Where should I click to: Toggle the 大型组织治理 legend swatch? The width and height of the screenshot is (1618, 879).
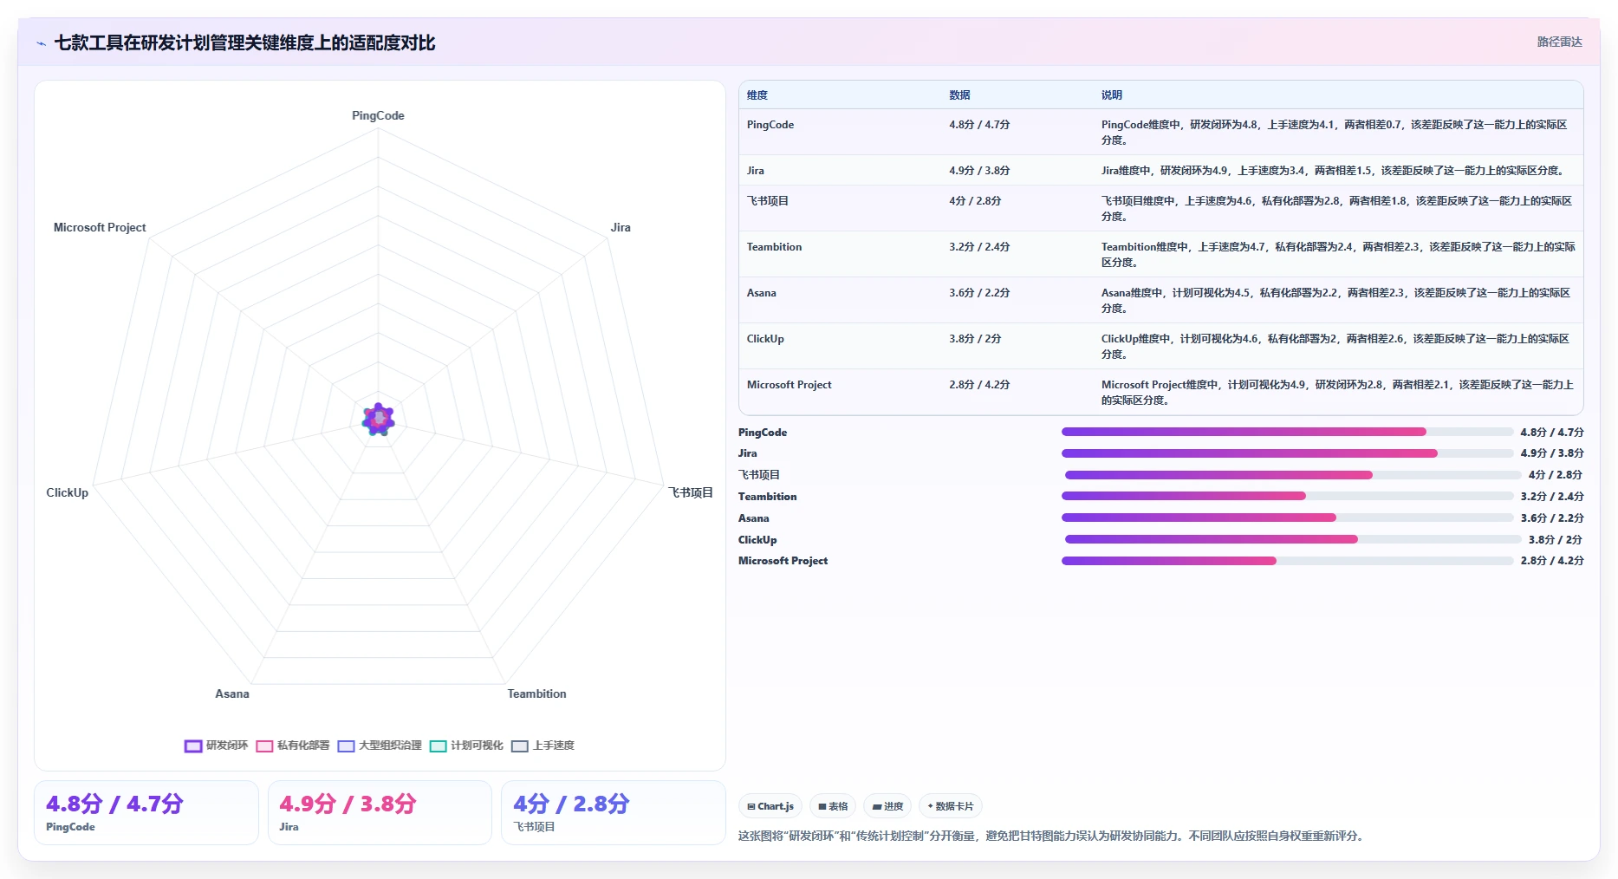pos(346,746)
